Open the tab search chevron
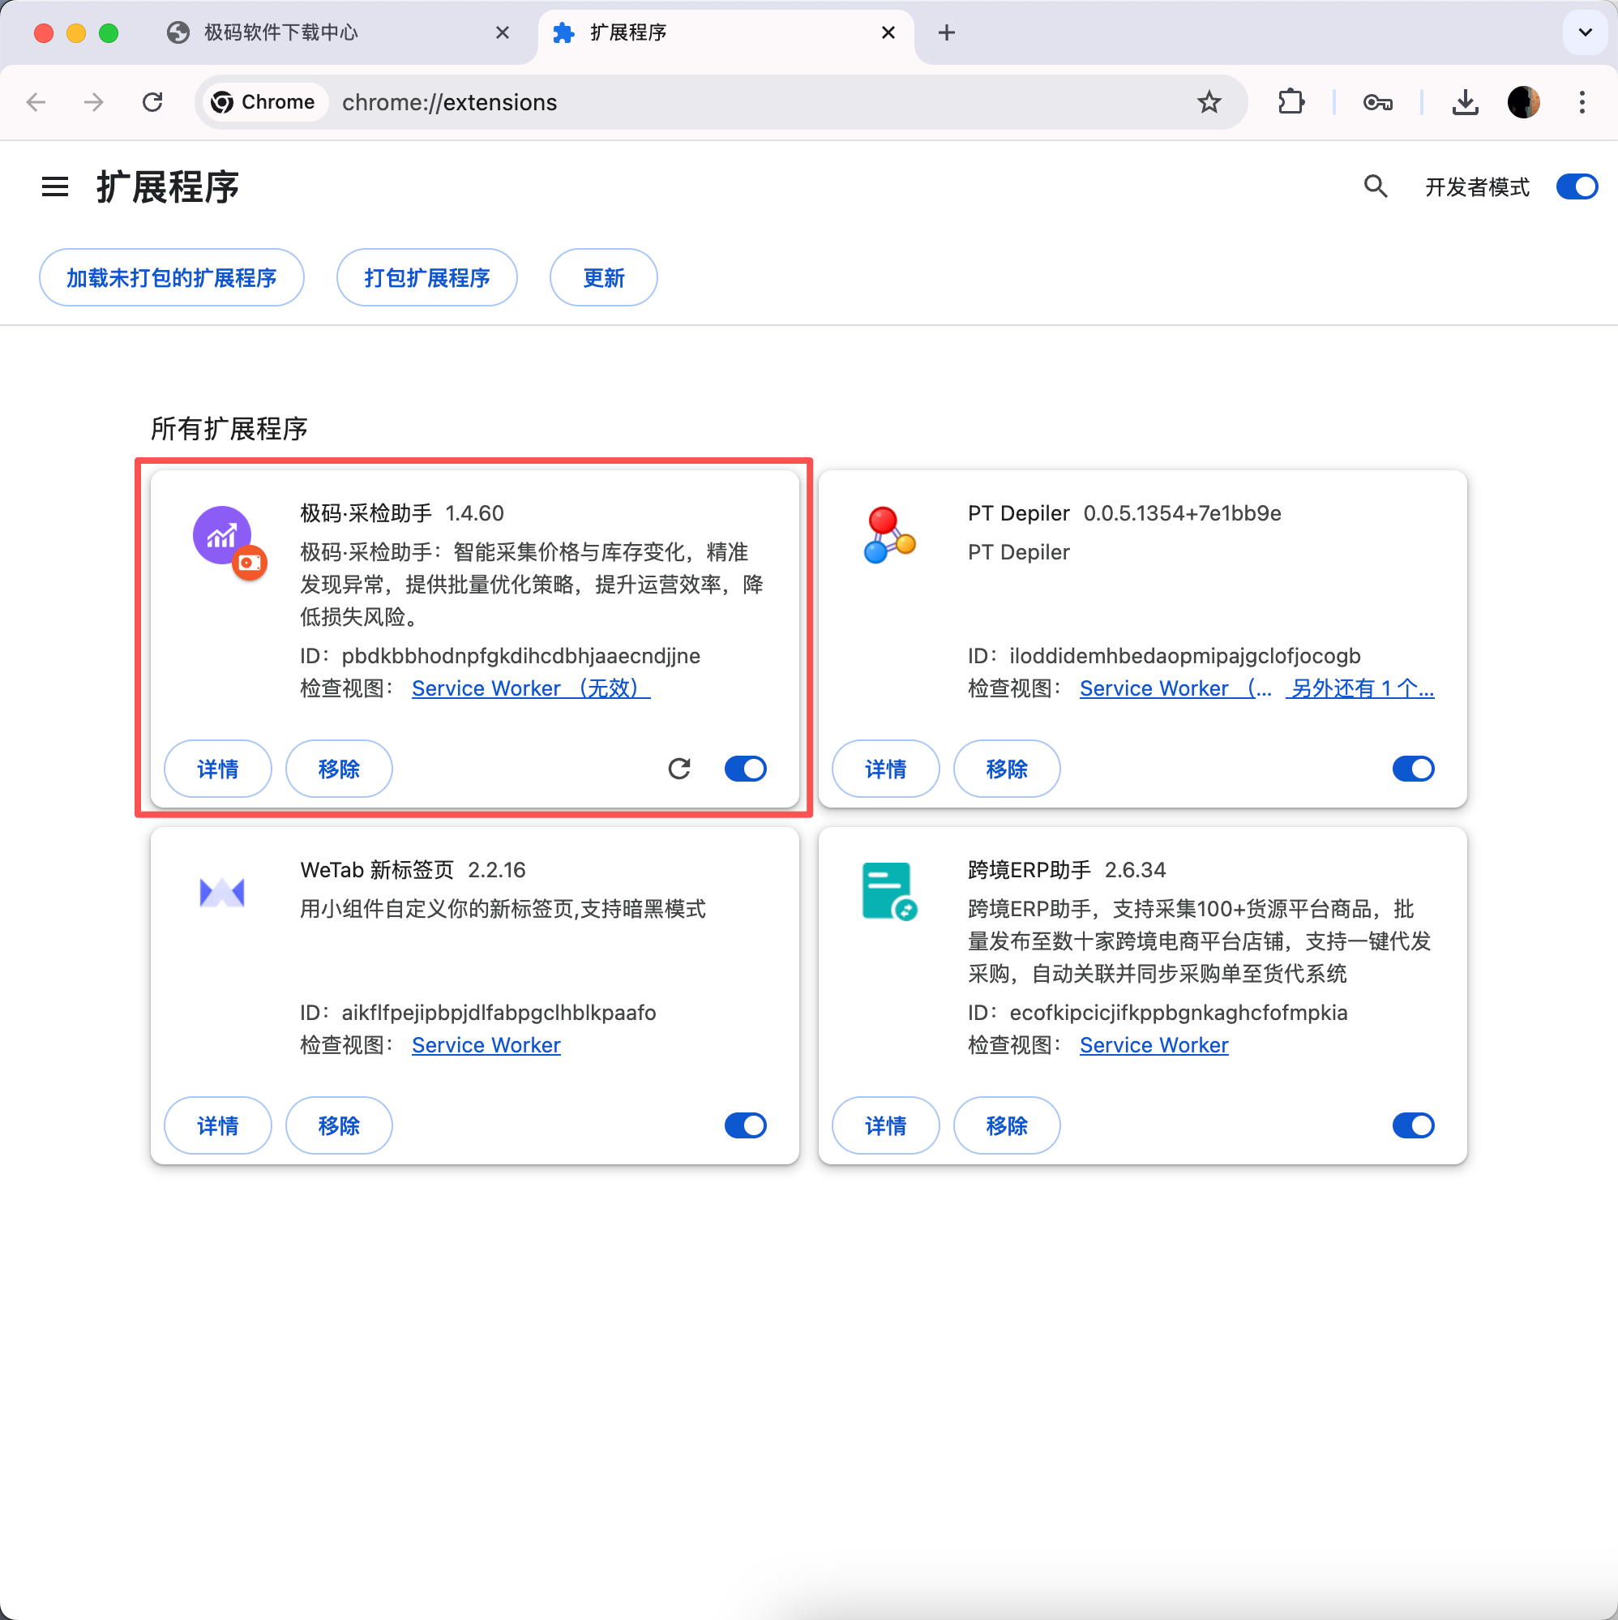The height and width of the screenshot is (1620, 1618). click(x=1584, y=32)
